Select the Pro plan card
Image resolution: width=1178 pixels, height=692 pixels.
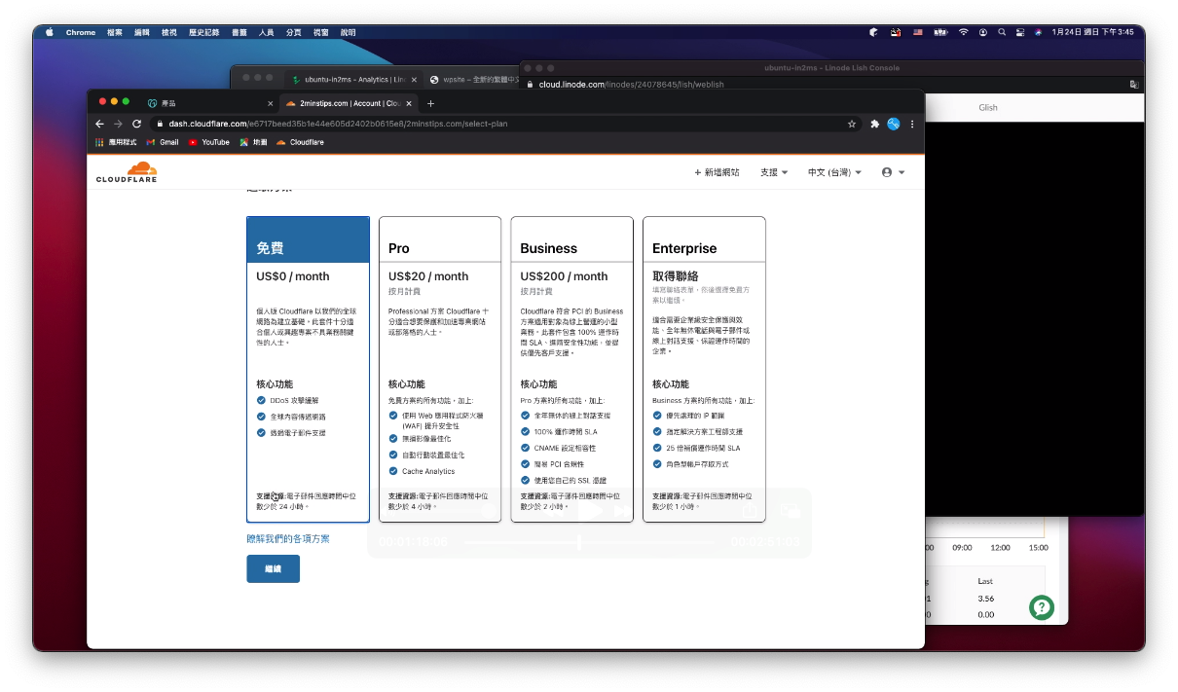pos(440,370)
